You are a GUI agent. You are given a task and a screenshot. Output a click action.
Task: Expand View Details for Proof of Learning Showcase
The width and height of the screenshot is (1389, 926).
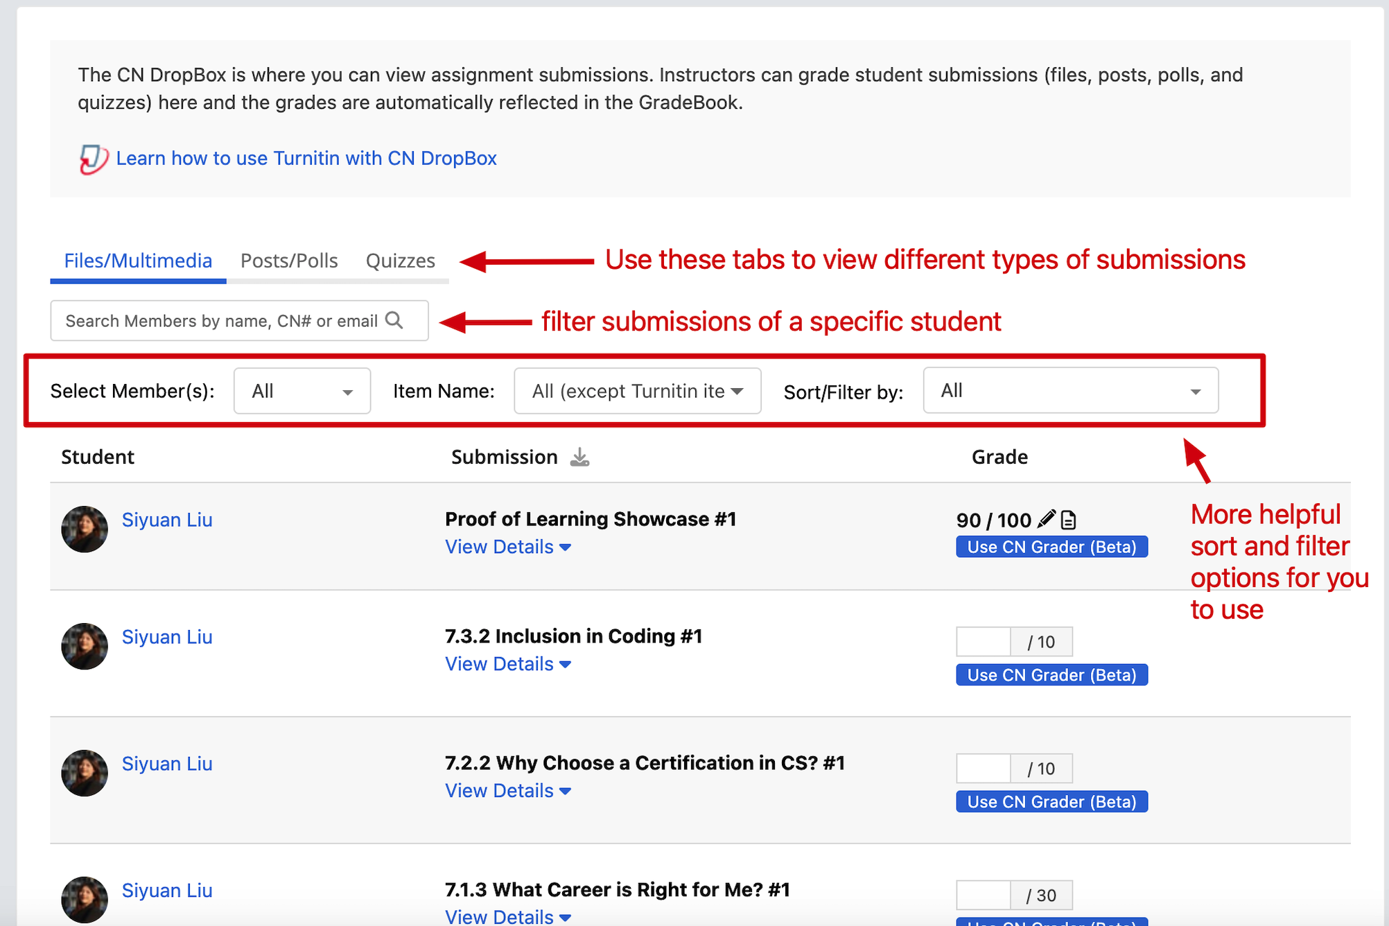507,547
